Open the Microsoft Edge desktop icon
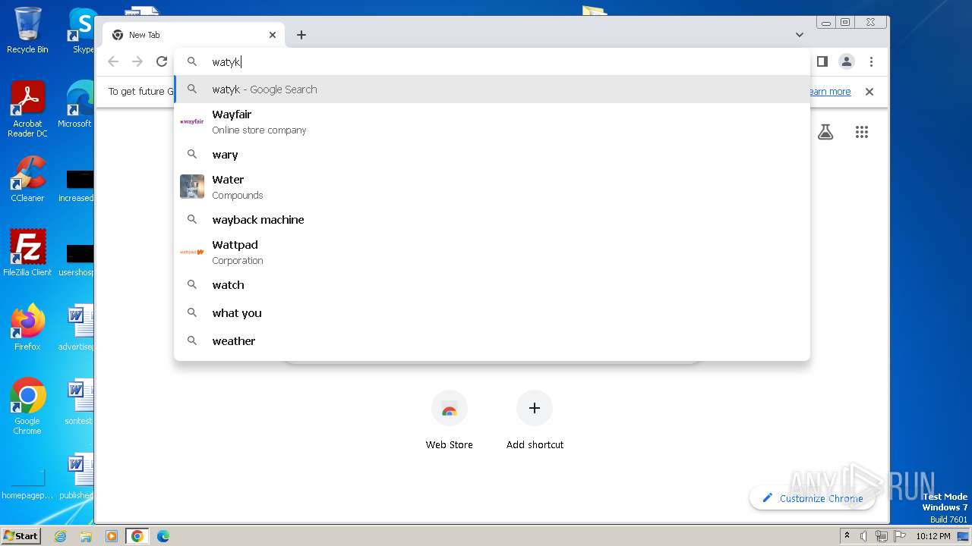 coord(77,104)
